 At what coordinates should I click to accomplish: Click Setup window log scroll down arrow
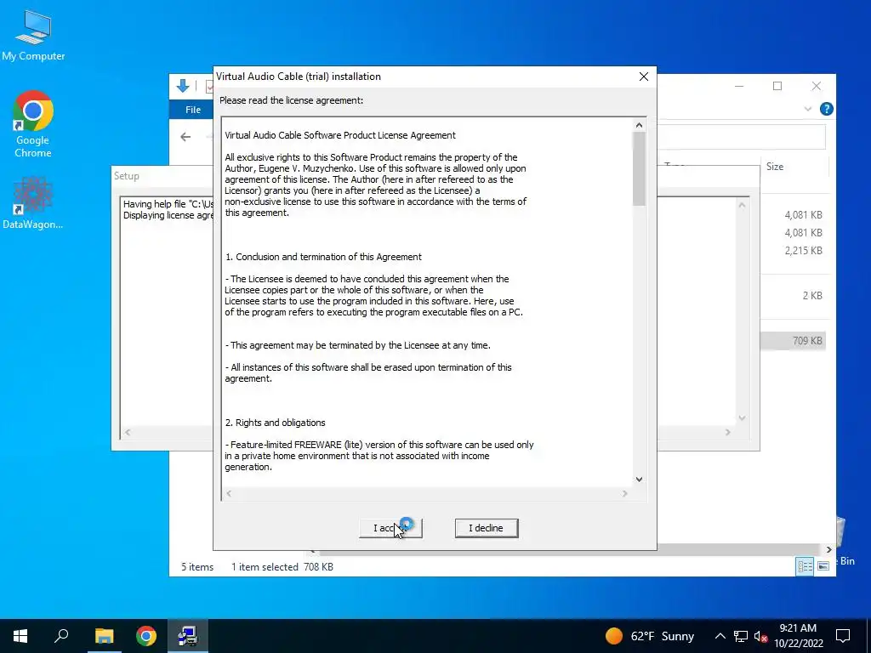click(x=742, y=418)
